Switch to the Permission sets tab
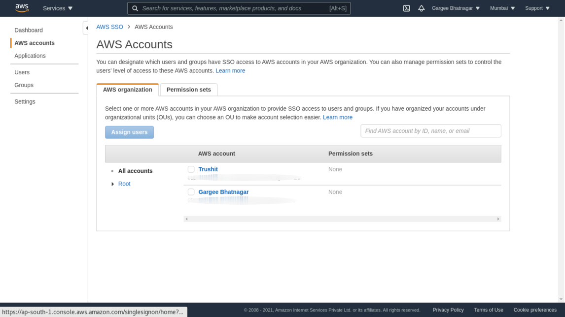Image resolution: width=565 pixels, height=317 pixels. [188, 90]
